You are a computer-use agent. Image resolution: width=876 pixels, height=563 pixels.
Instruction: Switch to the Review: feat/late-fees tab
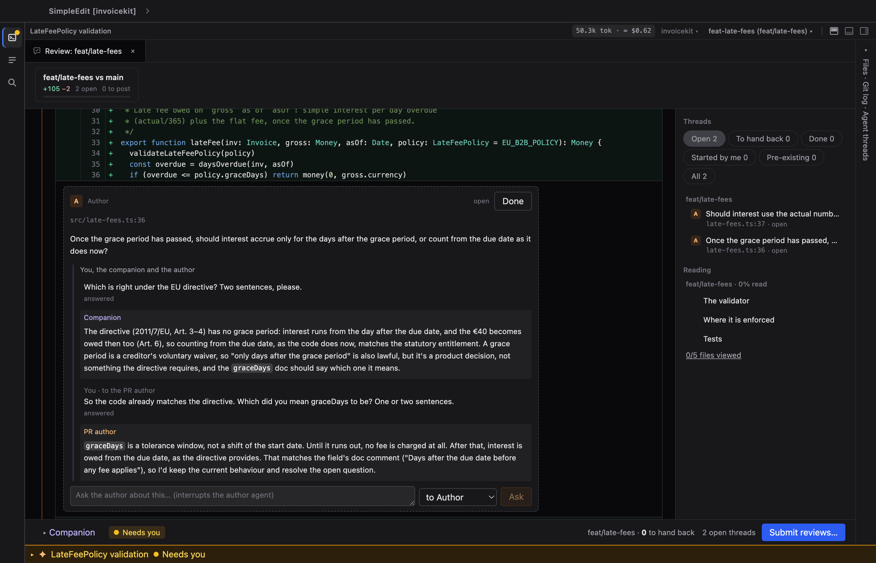[x=83, y=51]
